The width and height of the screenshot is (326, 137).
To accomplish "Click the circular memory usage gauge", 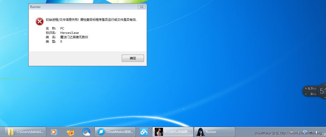I will point(322,91).
